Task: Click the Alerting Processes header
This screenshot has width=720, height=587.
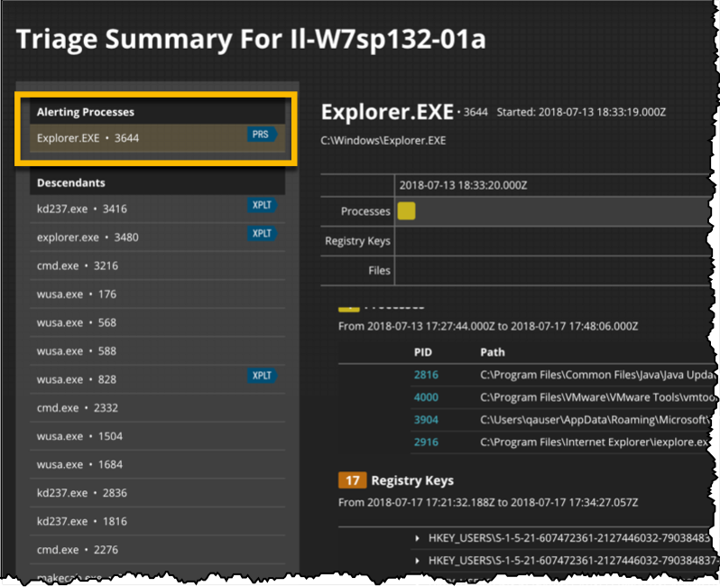Action: 157,112
